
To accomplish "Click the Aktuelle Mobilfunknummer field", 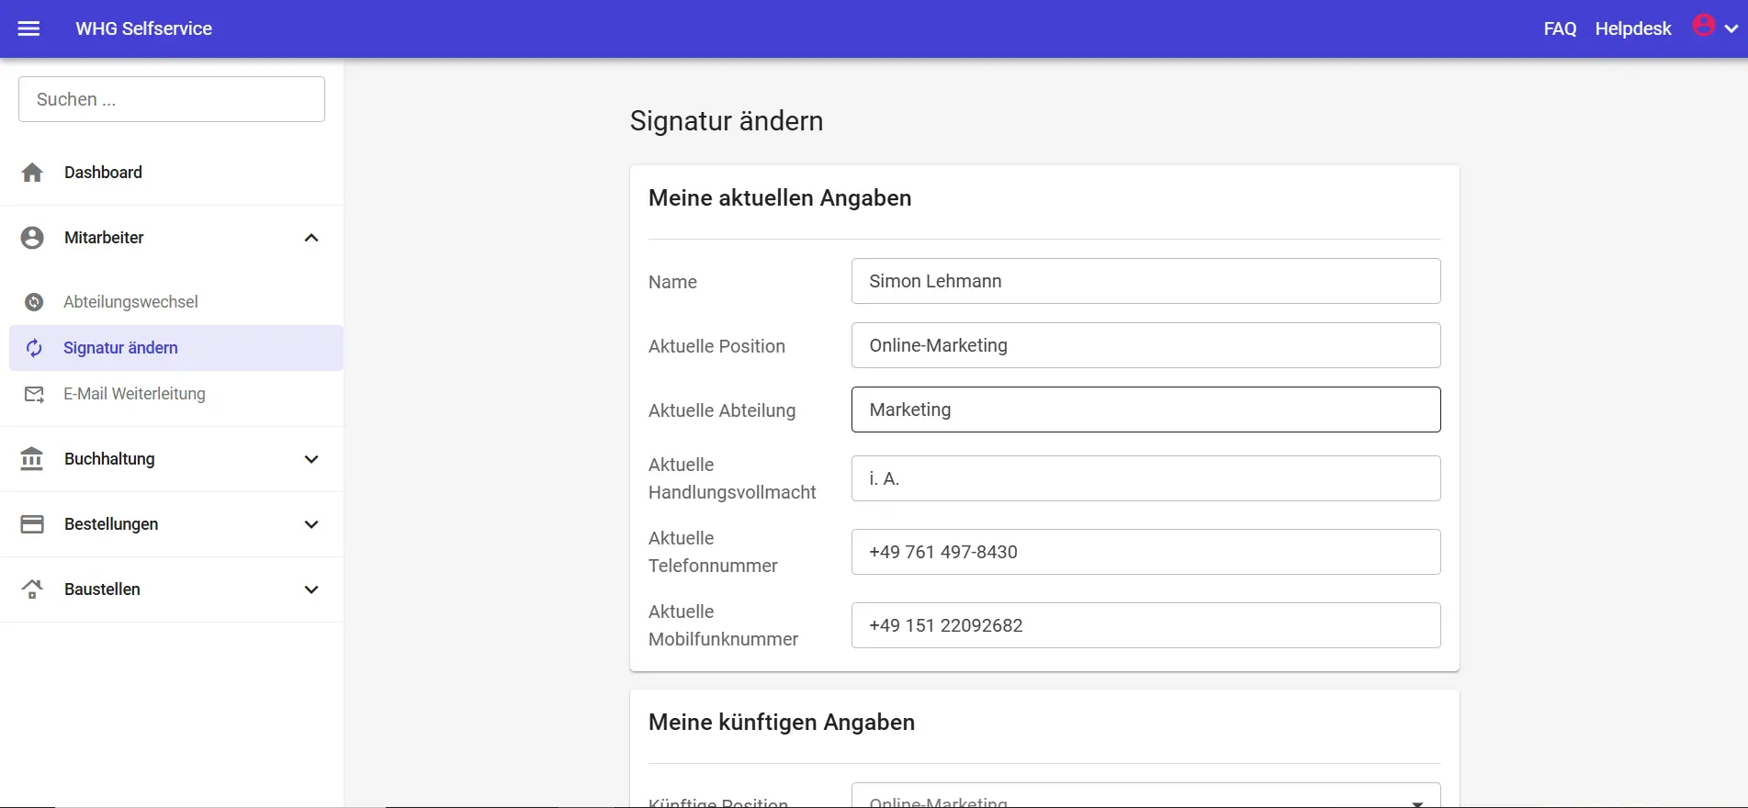I will [x=1145, y=625].
